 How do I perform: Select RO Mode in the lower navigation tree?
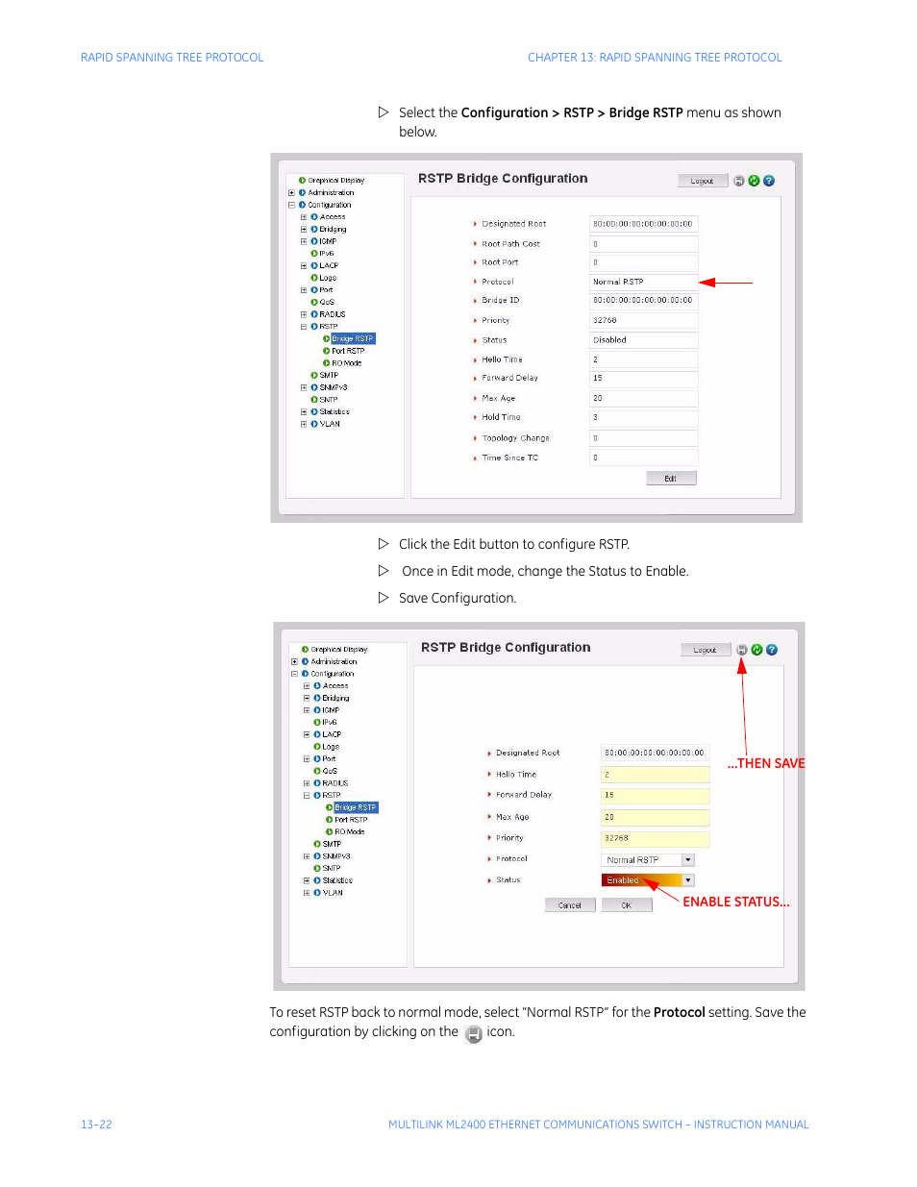click(349, 832)
